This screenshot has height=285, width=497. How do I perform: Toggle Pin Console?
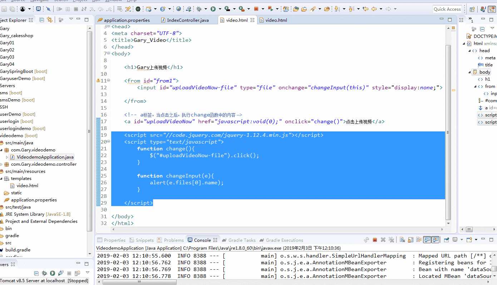pos(447,240)
